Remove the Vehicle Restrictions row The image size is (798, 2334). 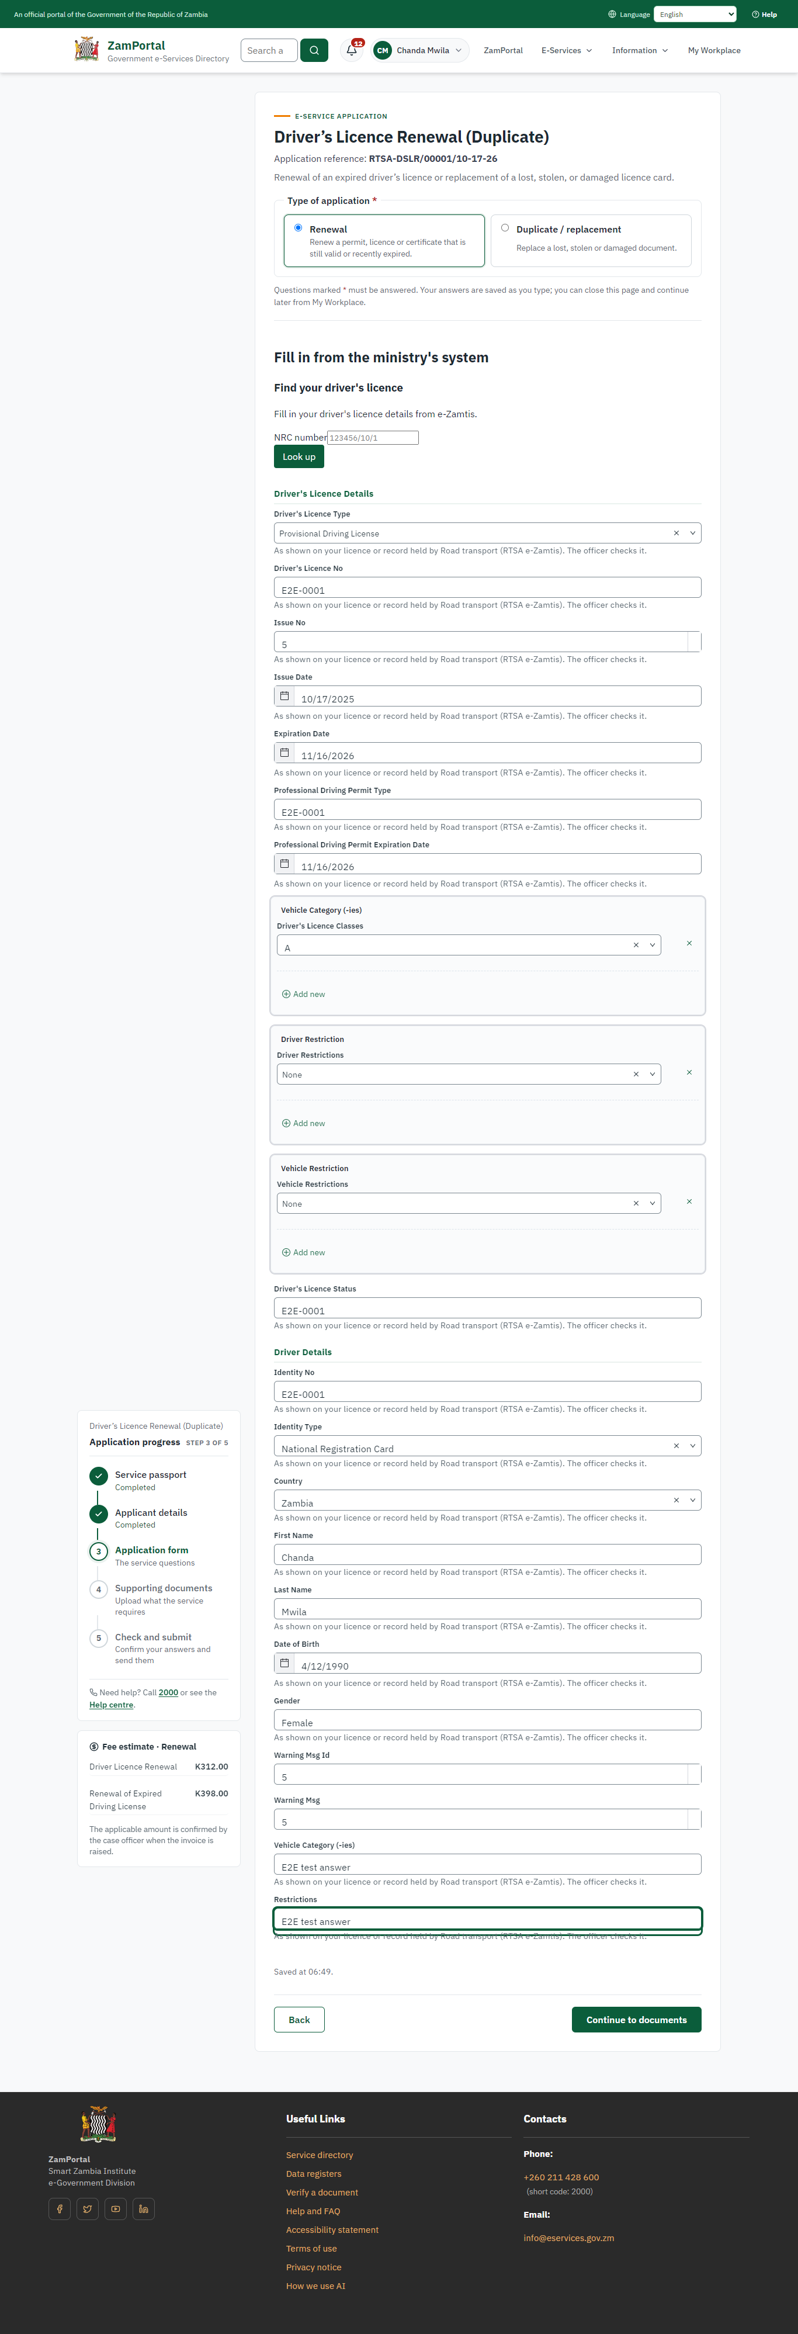pos(689,1201)
